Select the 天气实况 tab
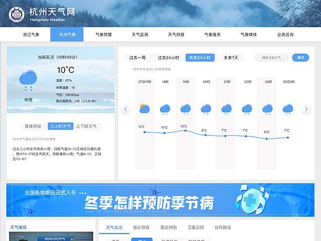Viewport: 321px width, 241px height. pos(114,227)
